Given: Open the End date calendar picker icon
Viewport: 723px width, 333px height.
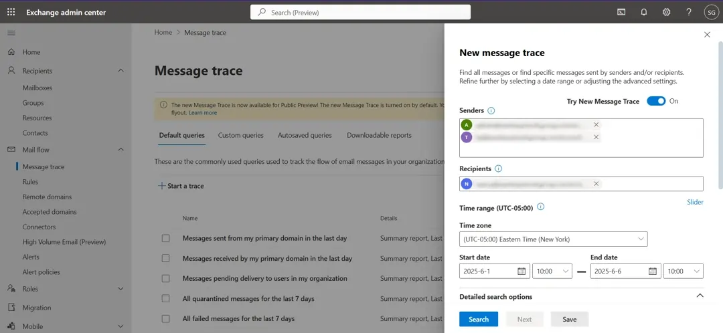Looking at the screenshot, I should click(x=653, y=271).
